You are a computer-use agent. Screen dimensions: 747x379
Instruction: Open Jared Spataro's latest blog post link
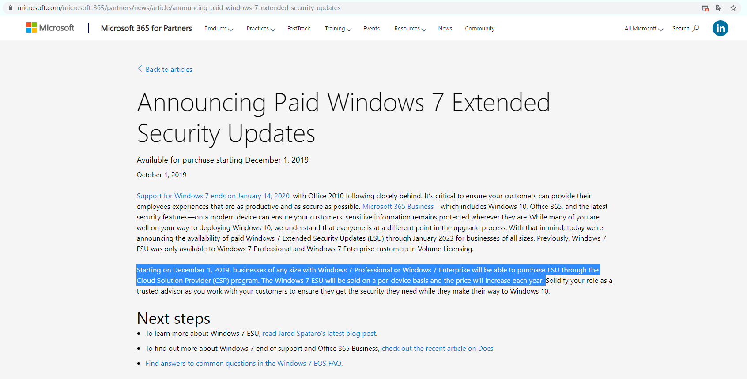point(319,334)
